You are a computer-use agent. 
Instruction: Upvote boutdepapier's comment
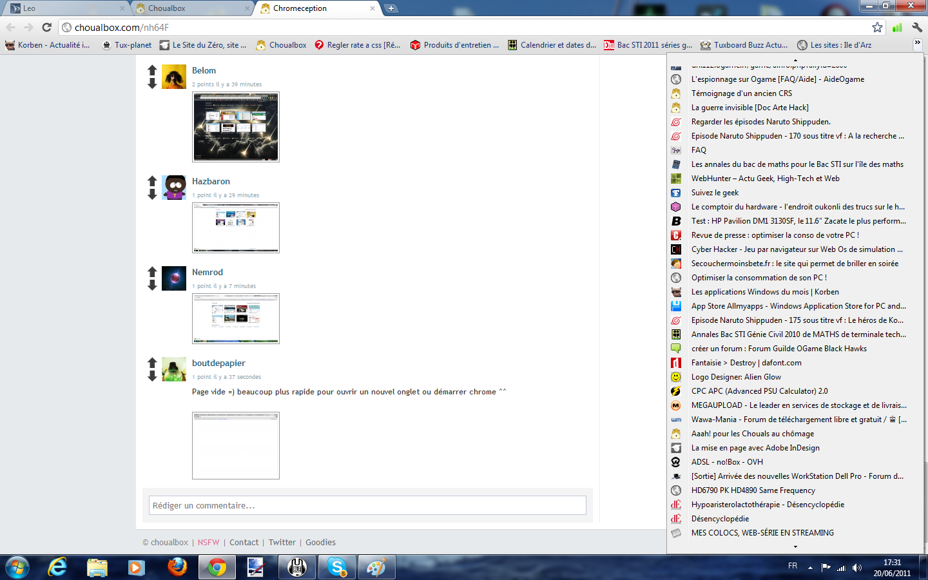(152, 363)
